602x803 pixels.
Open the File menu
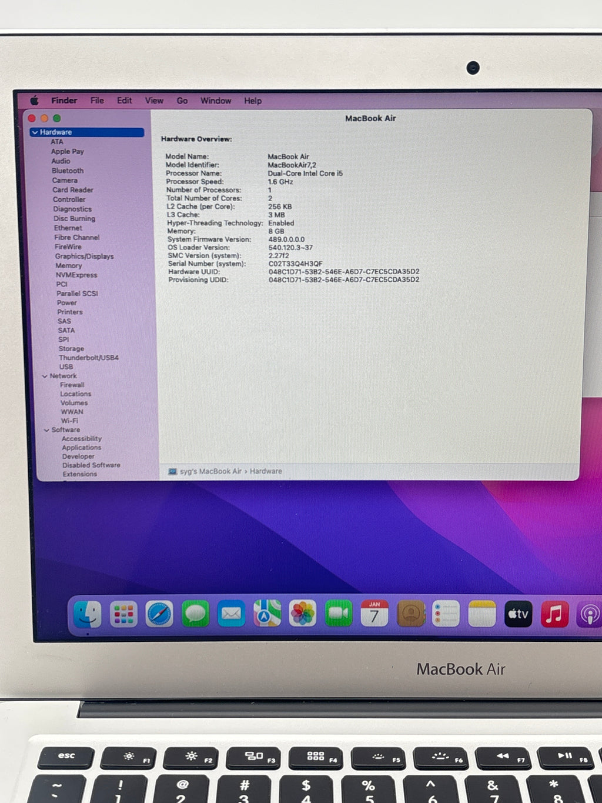coord(97,101)
